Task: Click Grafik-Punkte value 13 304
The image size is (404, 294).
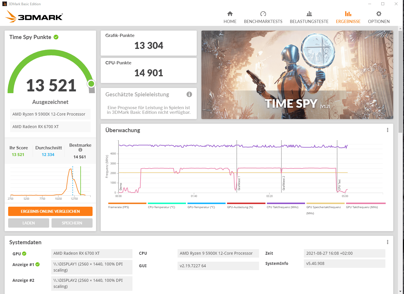Action: (x=149, y=46)
